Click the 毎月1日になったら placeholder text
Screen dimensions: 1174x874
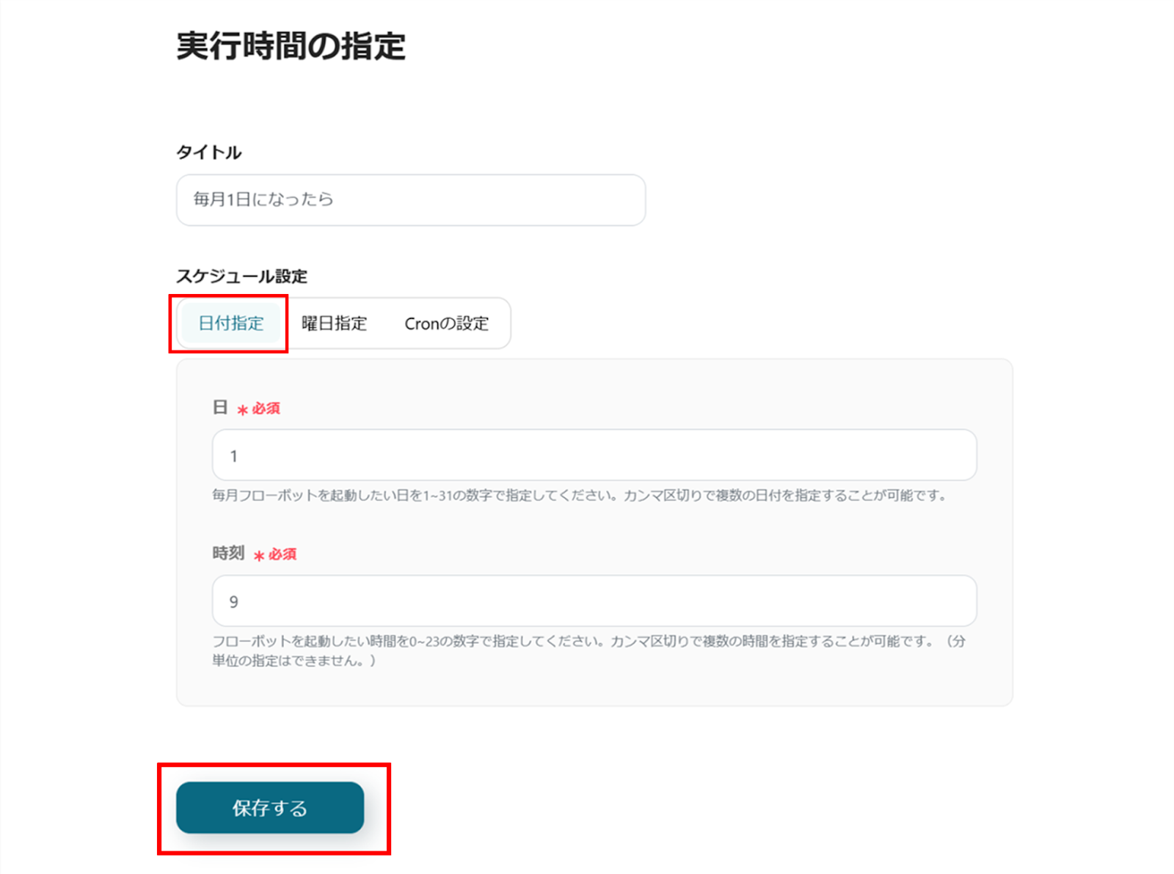(263, 199)
